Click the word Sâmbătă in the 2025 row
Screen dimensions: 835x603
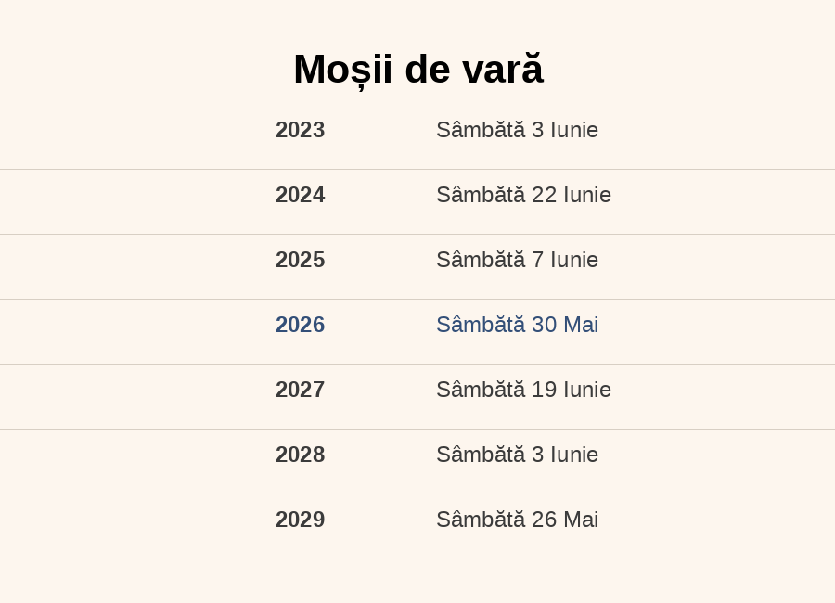481,260
